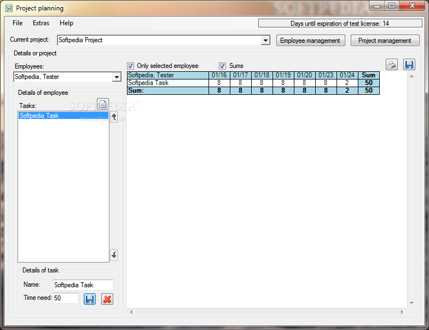This screenshot has height=330, width=429.
Task: Click the Softpedia Task row label in grid
Action: click(x=168, y=83)
